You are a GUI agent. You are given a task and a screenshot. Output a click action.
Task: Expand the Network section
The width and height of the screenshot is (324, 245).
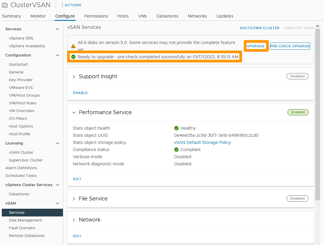[x=74, y=220]
